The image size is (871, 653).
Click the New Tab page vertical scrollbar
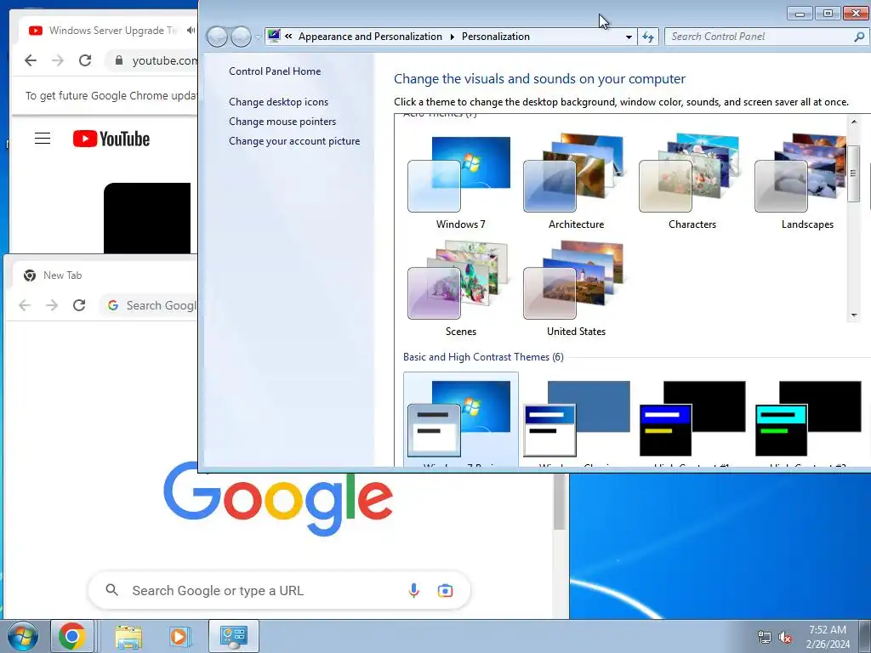click(560, 503)
